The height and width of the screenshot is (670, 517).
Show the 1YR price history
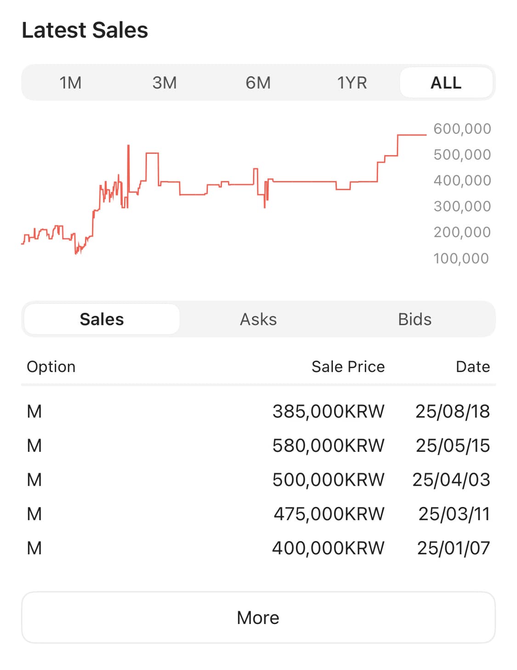click(352, 83)
